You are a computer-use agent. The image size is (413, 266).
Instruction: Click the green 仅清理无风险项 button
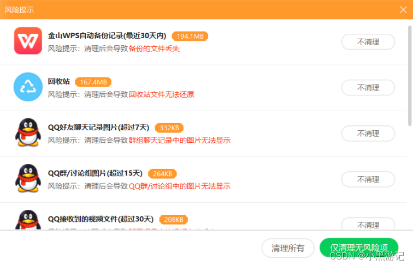point(359,247)
